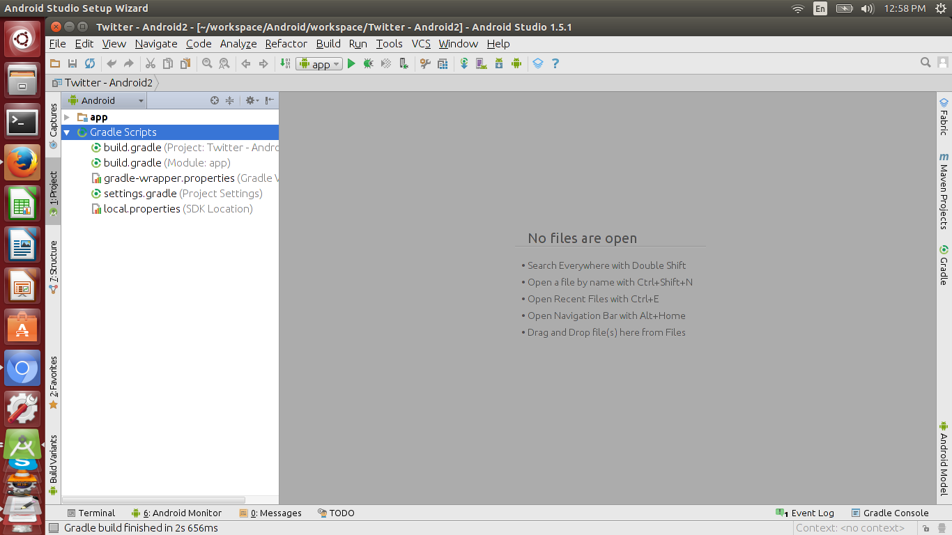Click the green Run play icon
This screenshot has width=952, height=535.
coord(351,63)
